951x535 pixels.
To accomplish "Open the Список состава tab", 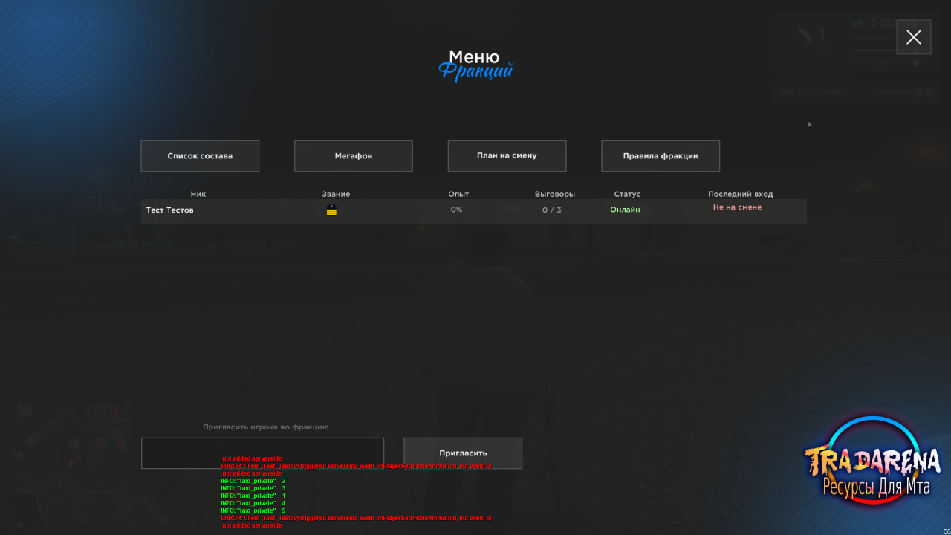I will [x=200, y=156].
